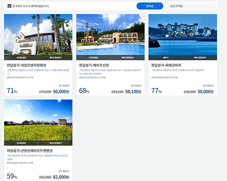Click the 제주시 label on 씨에코비치 photo

166,58
